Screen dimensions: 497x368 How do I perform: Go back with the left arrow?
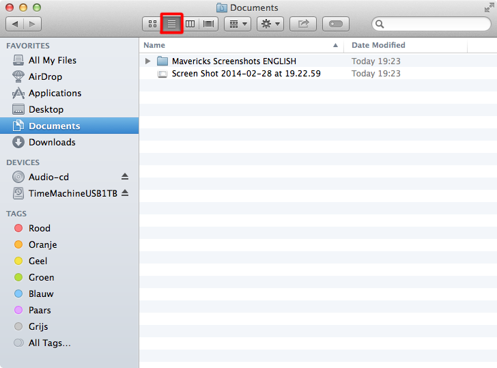click(15, 24)
